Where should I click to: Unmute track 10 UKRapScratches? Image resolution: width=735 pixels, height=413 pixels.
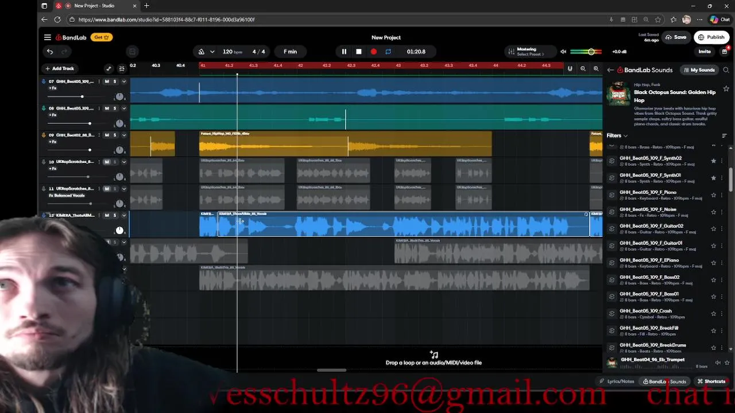click(x=107, y=162)
